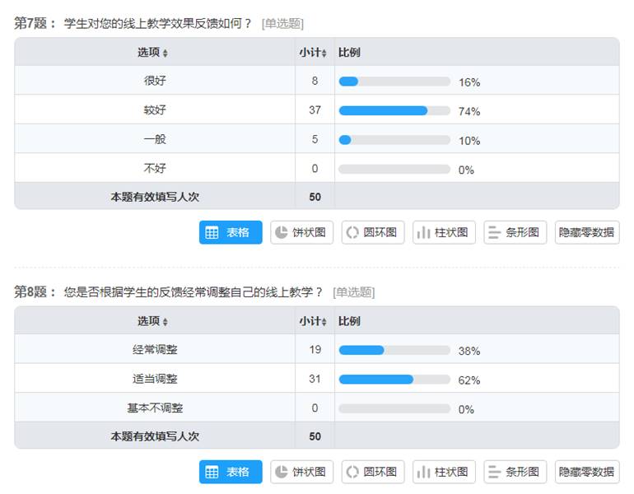634x494 pixels.
Task: Click the 适当调整 option row label
Action: (x=155, y=379)
